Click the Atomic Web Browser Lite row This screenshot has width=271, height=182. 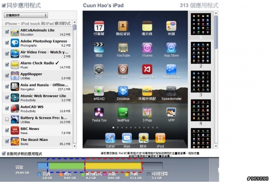pos(37,98)
